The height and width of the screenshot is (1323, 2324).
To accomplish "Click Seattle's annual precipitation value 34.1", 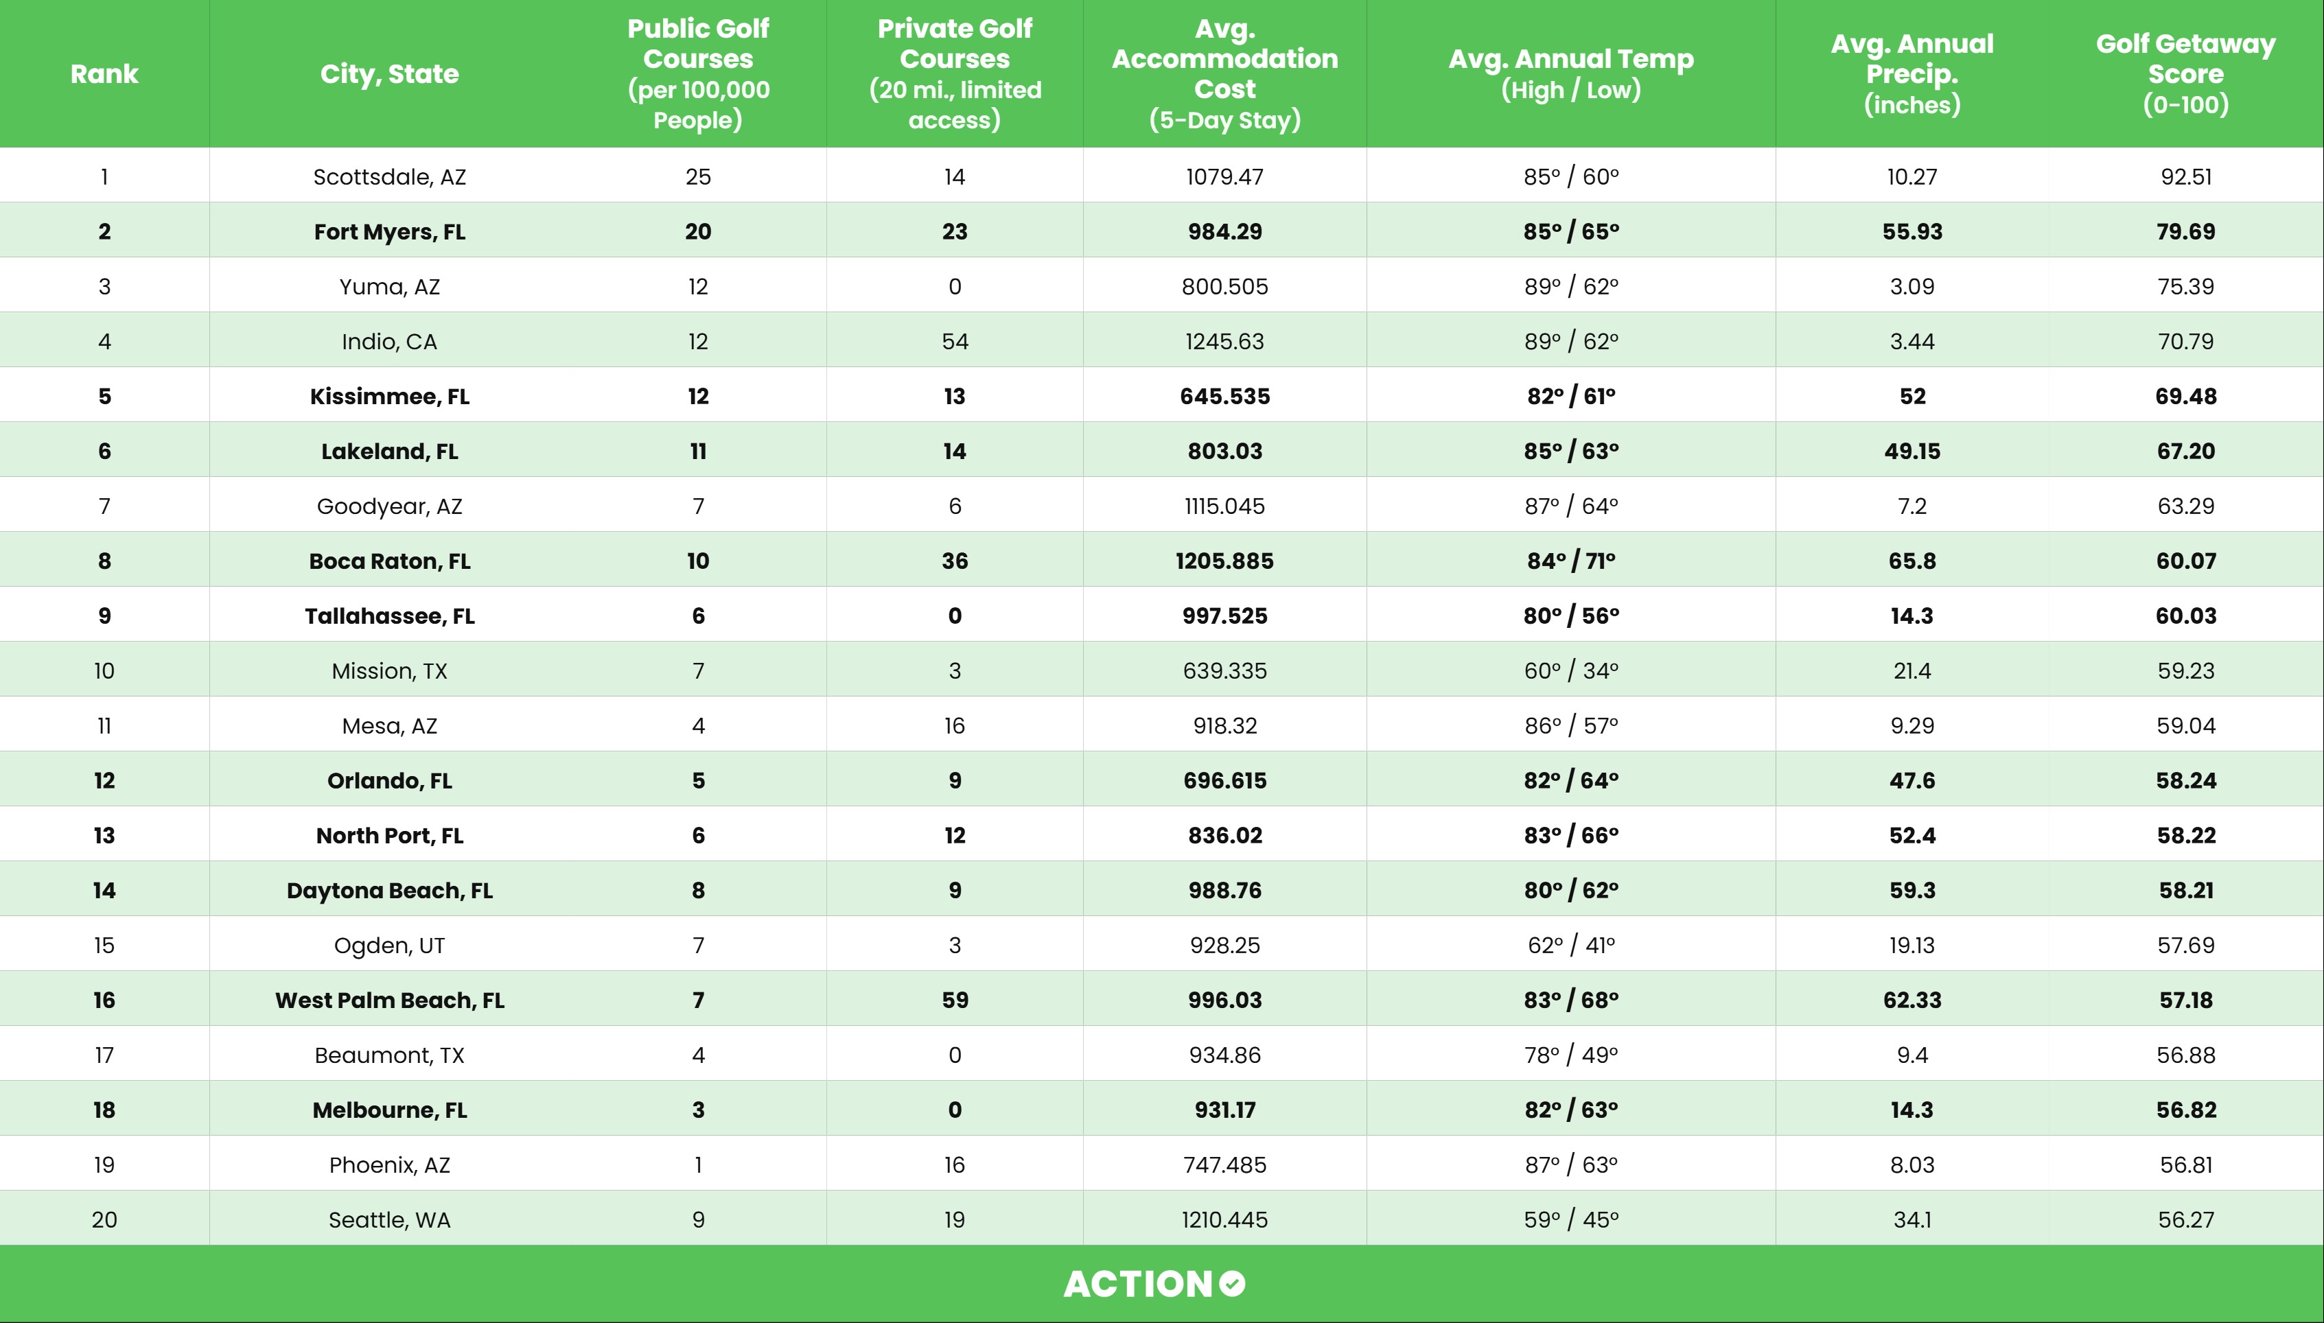I will (x=1912, y=1219).
